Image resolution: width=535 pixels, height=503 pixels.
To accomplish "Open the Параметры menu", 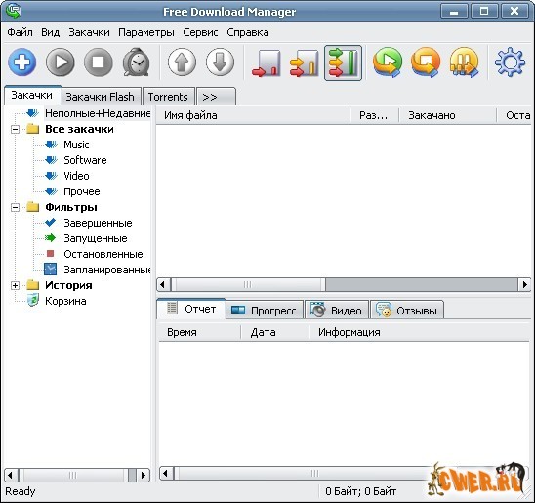I will (x=146, y=32).
